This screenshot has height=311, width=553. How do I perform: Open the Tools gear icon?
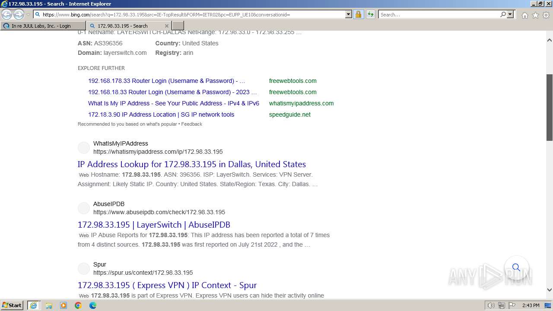pos(546,15)
